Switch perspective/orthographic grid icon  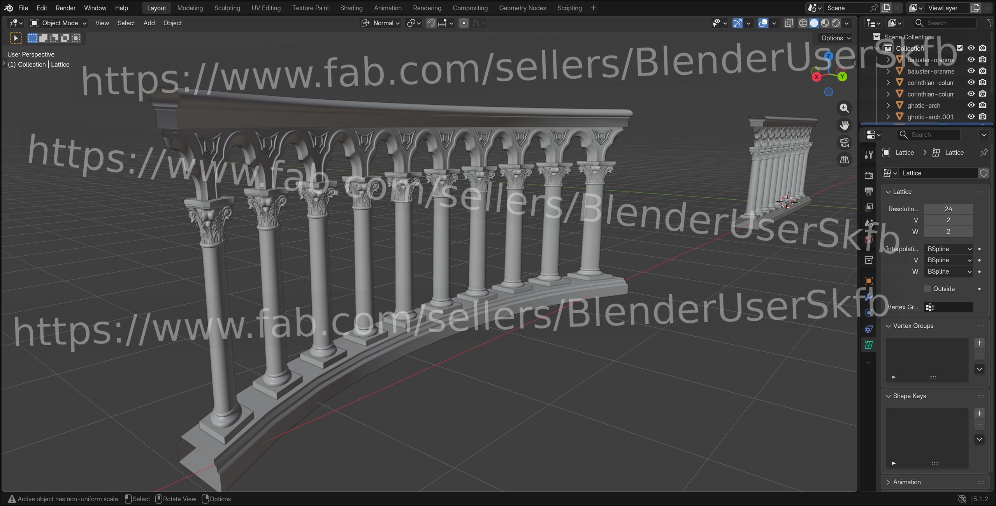coord(844,160)
